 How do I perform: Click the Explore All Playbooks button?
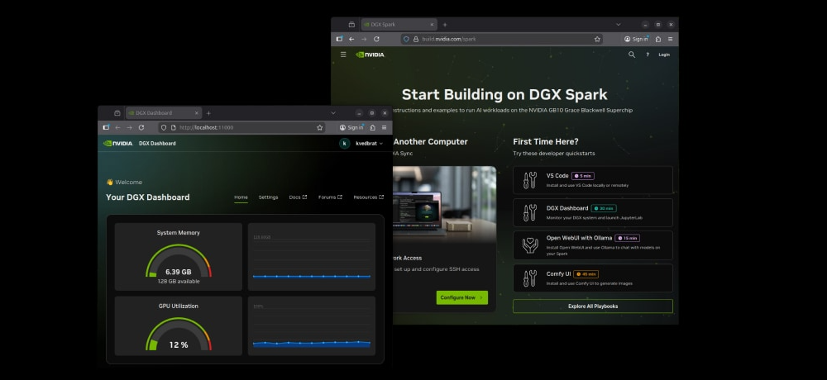click(x=593, y=306)
